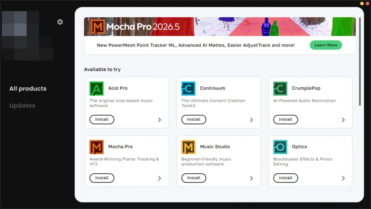Click the vertical scrollbar thumb
Viewport: 371px width, 209px height.
click(360, 62)
